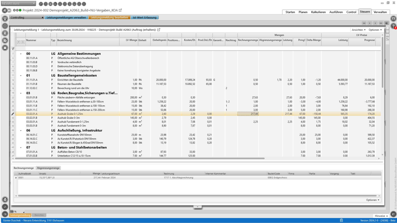Click the chart statistics icon at upper right
This screenshot has height=223, width=397.
click(393, 19)
